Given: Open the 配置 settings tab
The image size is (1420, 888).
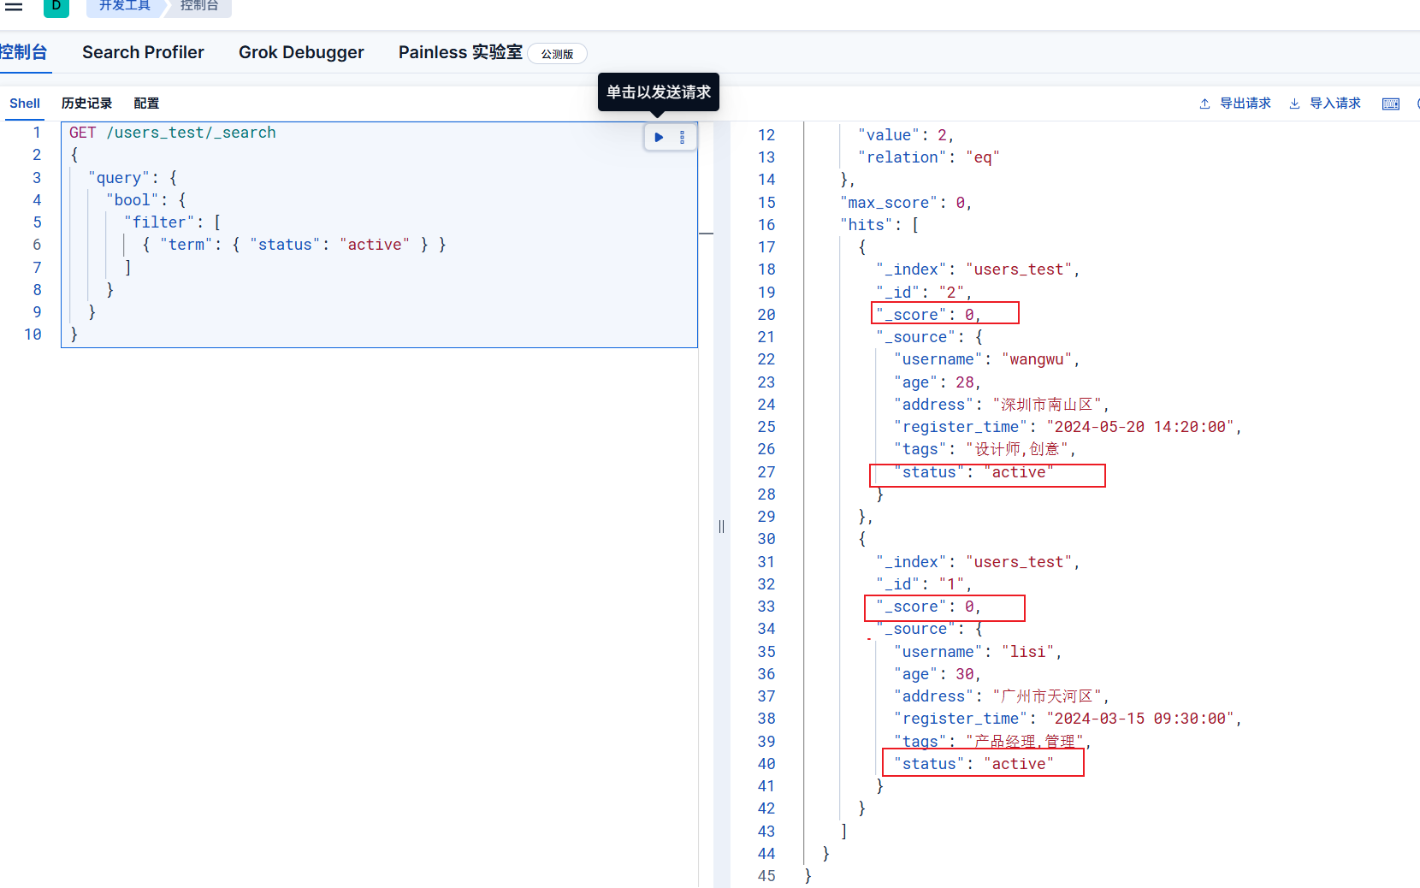Looking at the screenshot, I should tap(146, 104).
